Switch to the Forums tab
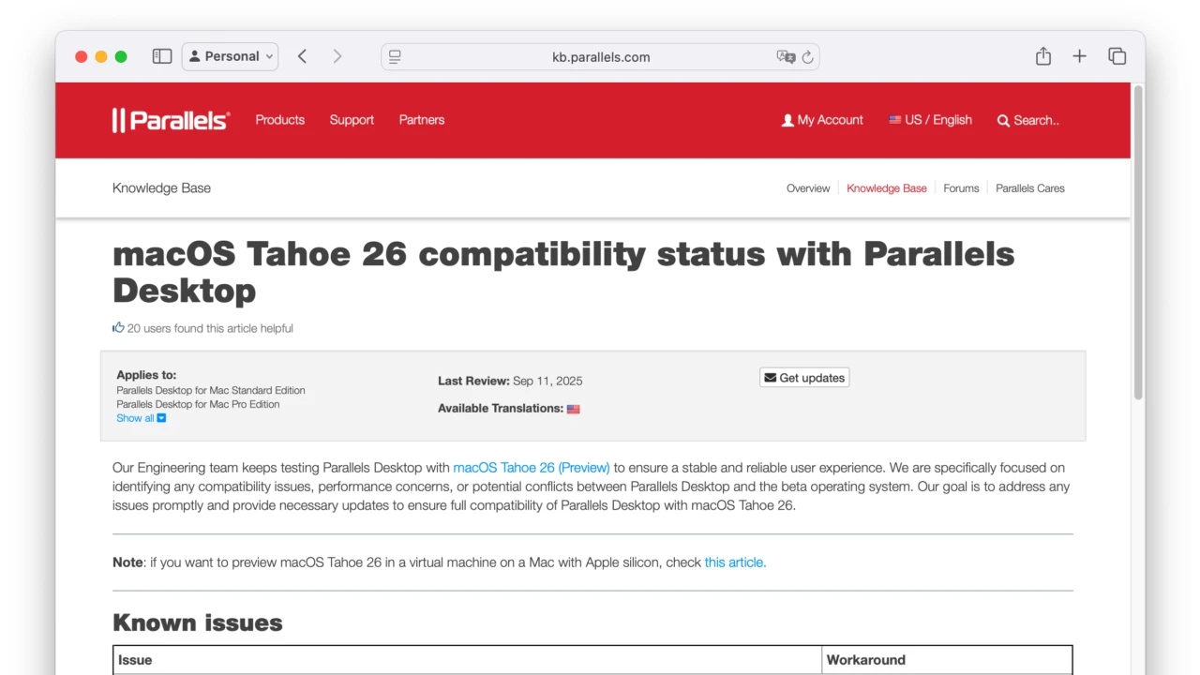This screenshot has width=1200, height=675. click(x=961, y=188)
